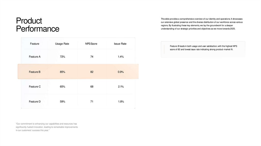Click the "Feature D" row label
Screen dimensions: 261x146
[35, 102]
